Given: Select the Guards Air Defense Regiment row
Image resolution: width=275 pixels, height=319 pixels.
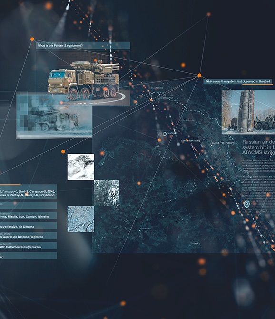Looking at the screenshot, I should (x=29, y=236).
